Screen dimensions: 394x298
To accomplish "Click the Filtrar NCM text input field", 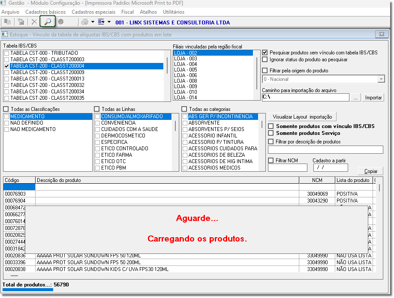I will (x=287, y=168).
